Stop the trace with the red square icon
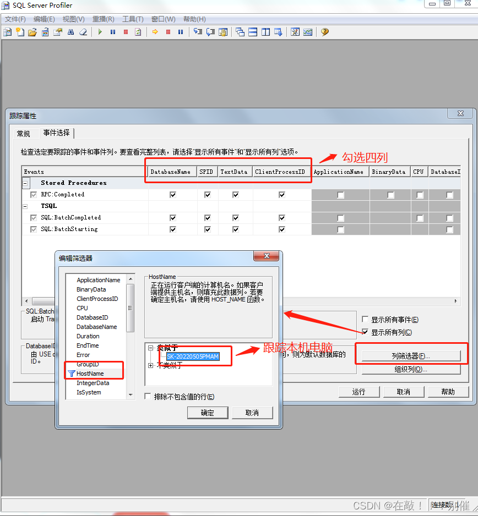Viewport: 478px width, 516px height. [125, 32]
